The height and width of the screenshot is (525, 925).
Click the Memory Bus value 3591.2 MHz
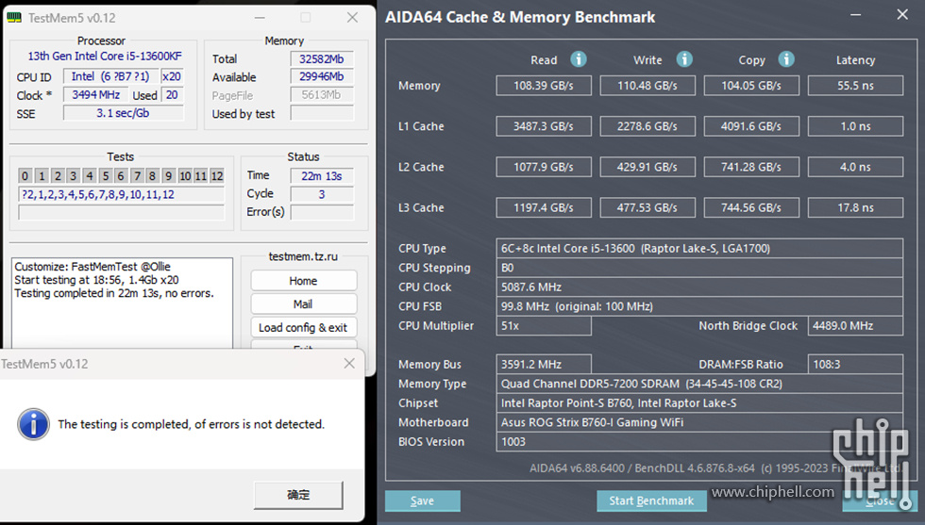pyautogui.click(x=544, y=364)
